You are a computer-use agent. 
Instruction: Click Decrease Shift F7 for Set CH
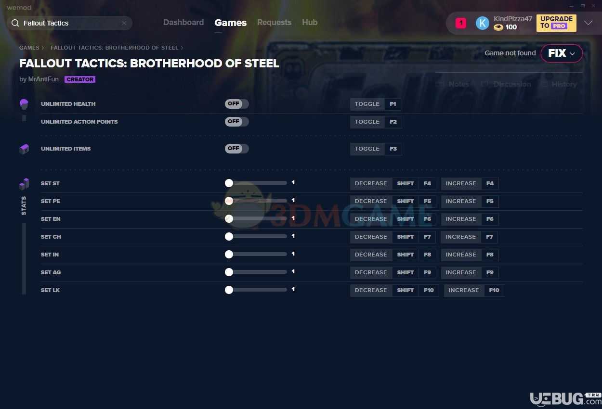[x=393, y=237]
